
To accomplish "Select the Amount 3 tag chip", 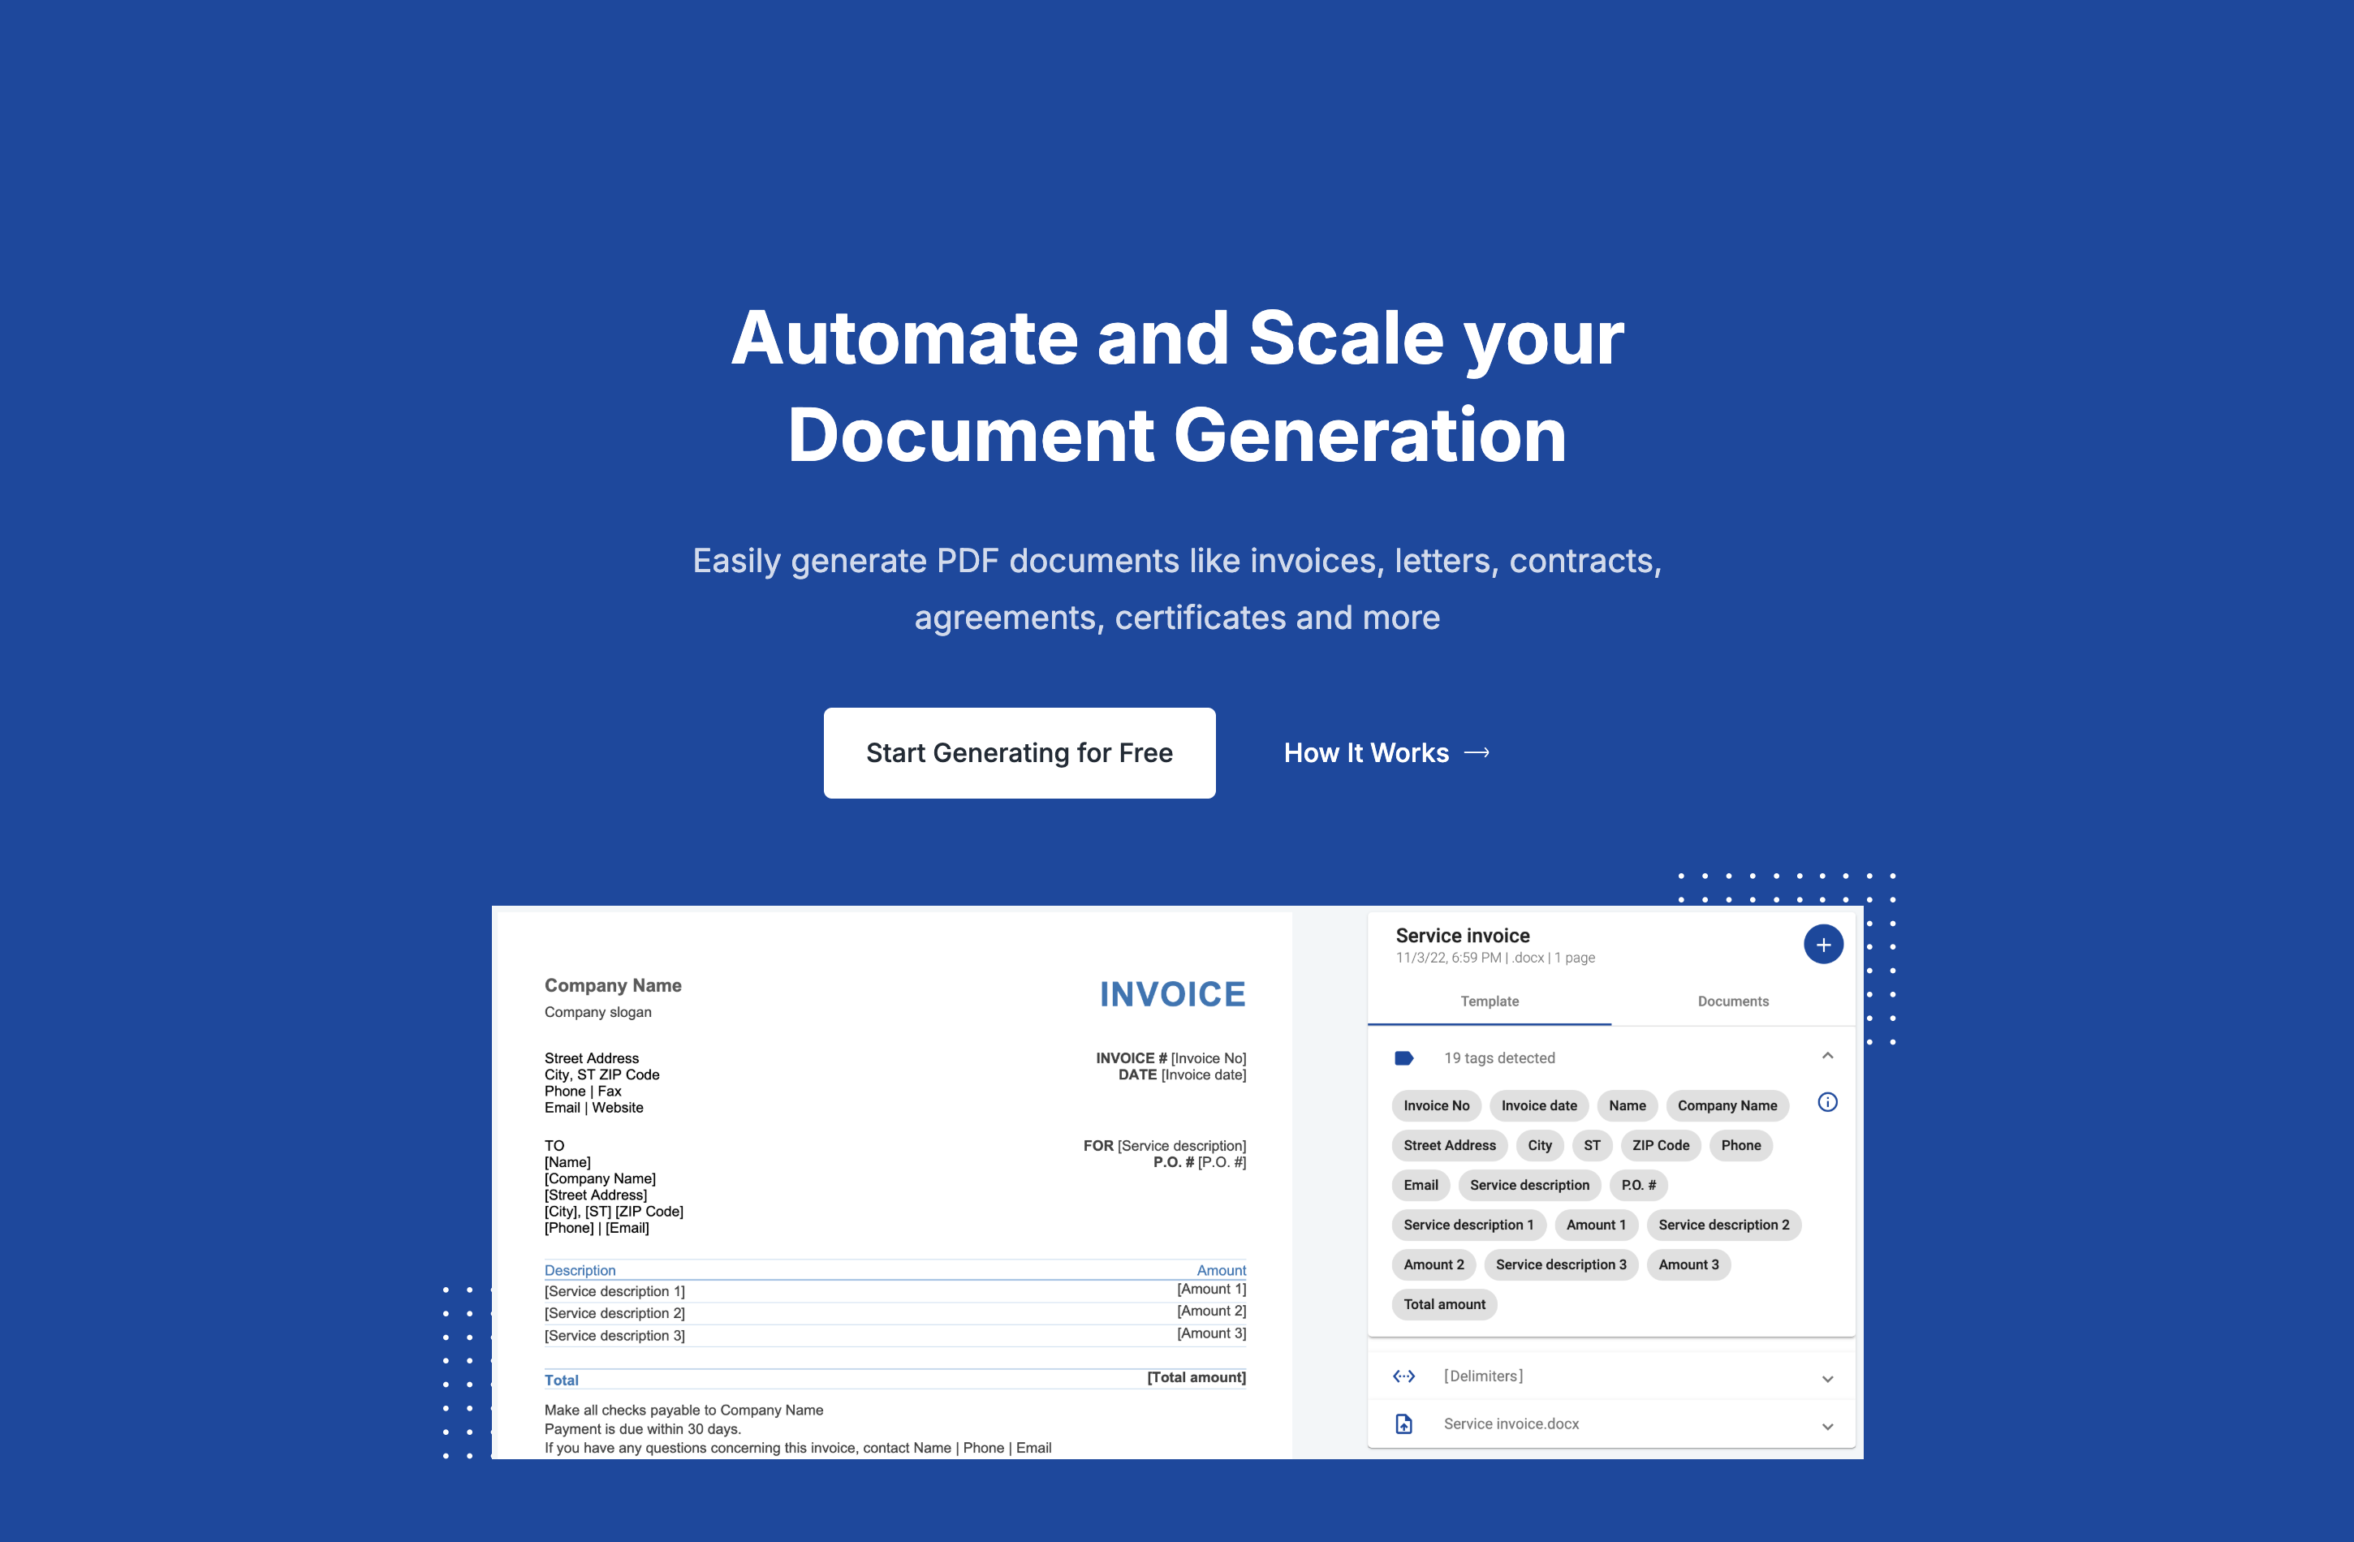I will (x=1688, y=1264).
